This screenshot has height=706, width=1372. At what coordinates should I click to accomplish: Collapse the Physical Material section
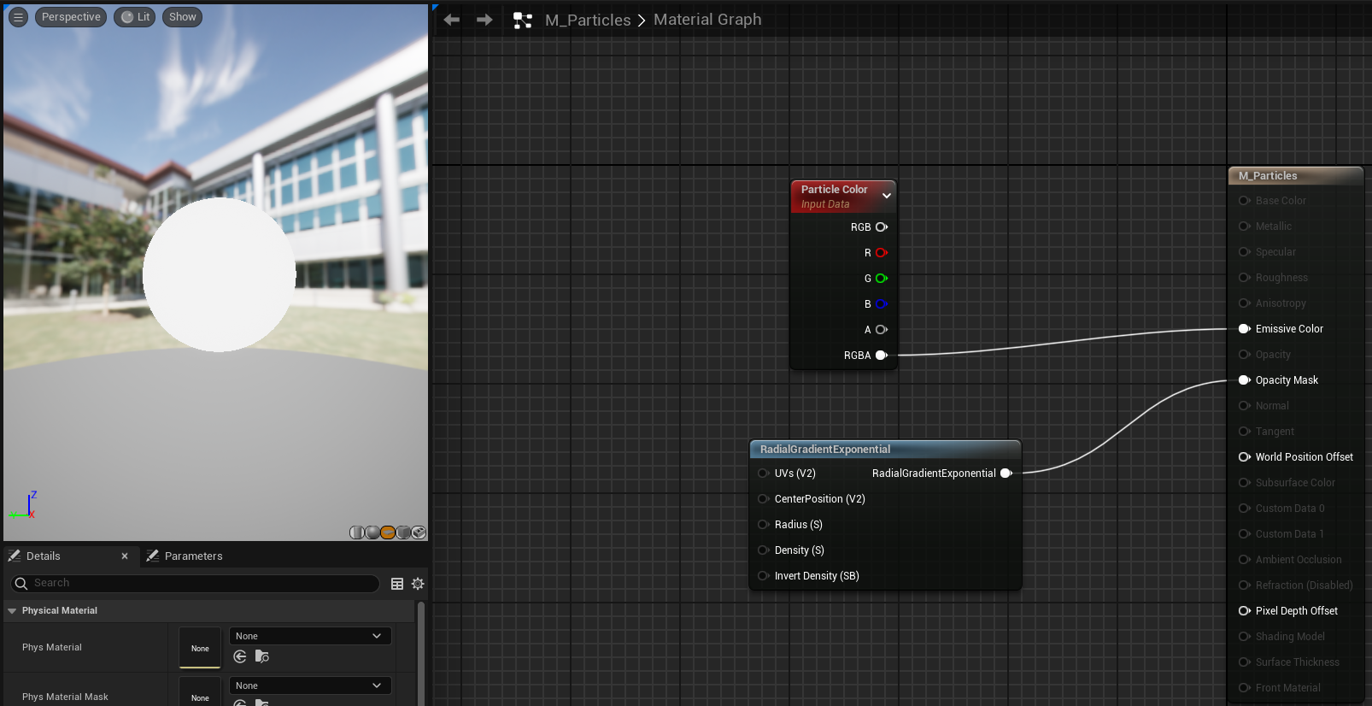12,611
